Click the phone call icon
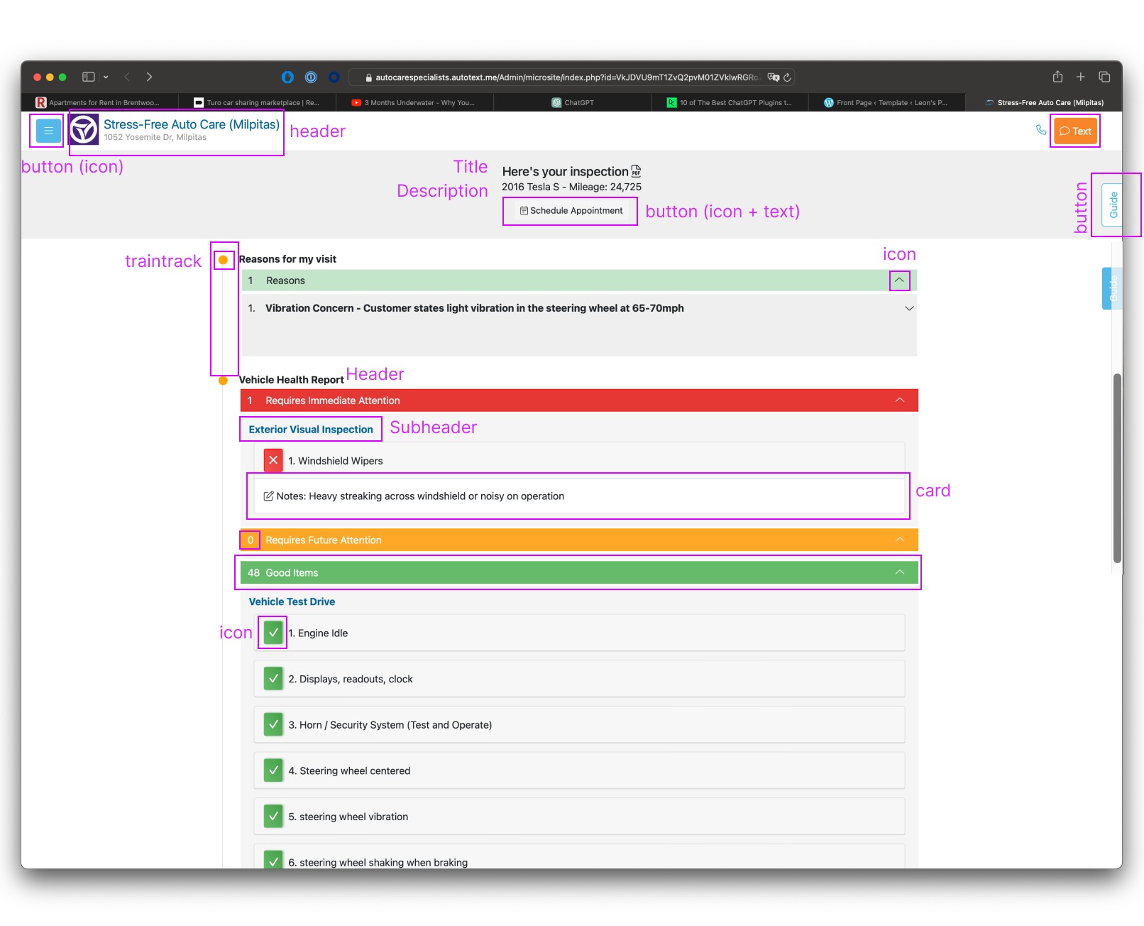The height and width of the screenshot is (926, 1144). point(1040,130)
